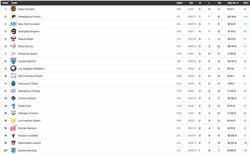Click Paris Eternal's 18-14-0 map record
The width and height of the screenshot is (250, 154).
click(x=232, y=46)
